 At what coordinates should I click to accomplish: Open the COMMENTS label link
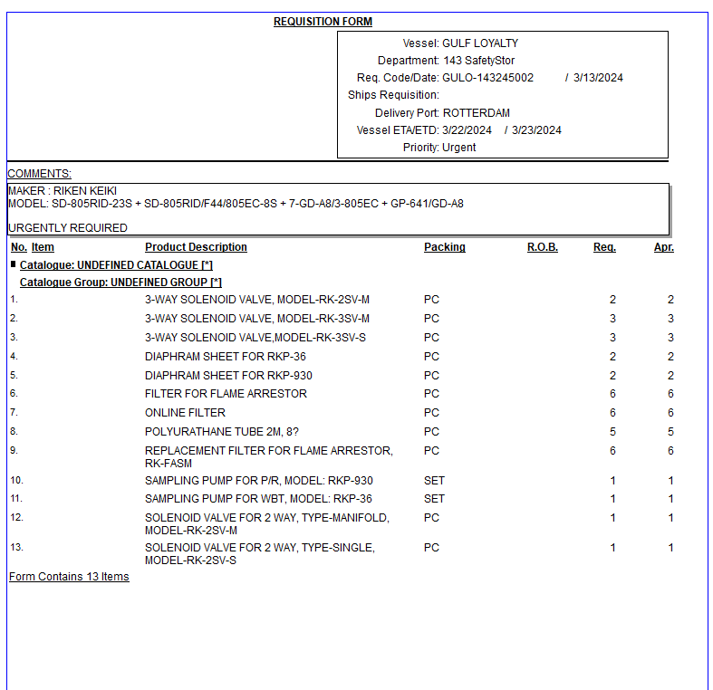coord(39,174)
